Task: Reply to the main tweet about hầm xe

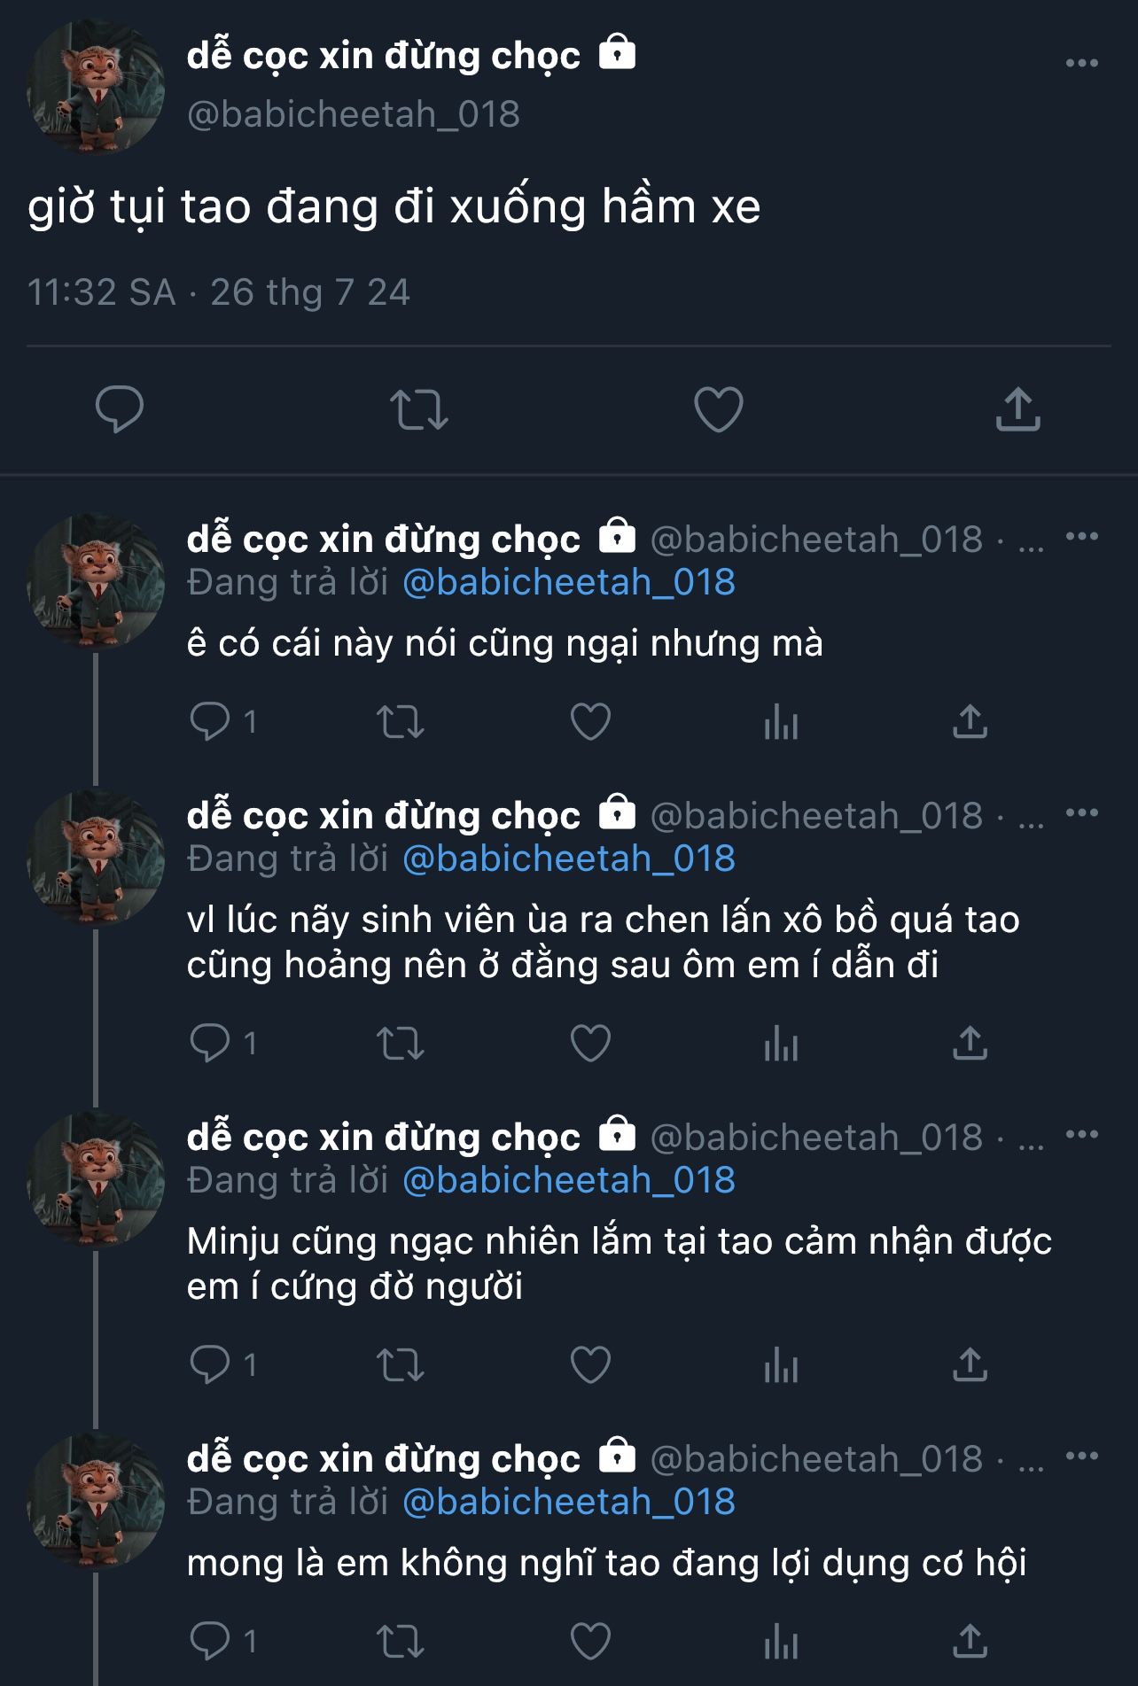Action: 119,409
